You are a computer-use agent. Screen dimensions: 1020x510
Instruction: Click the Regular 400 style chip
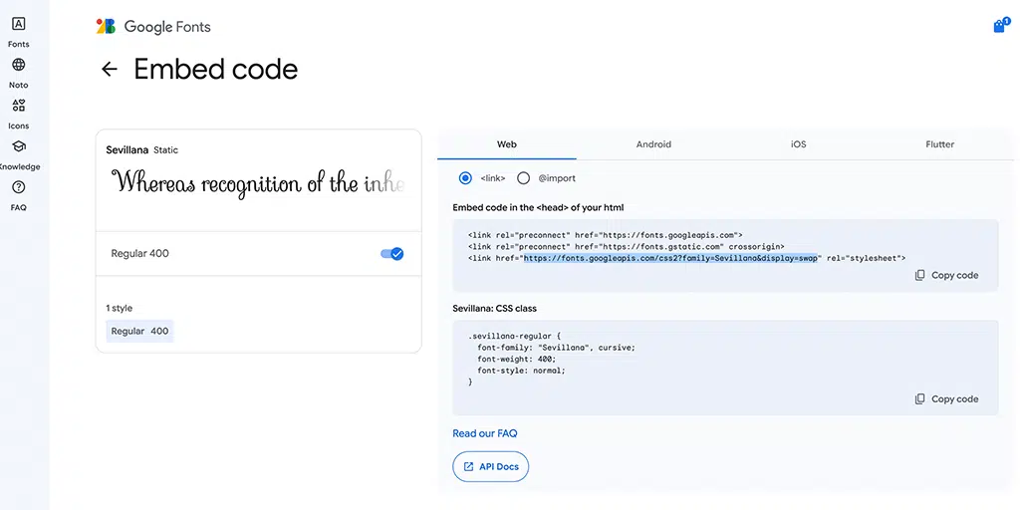(x=139, y=331)
